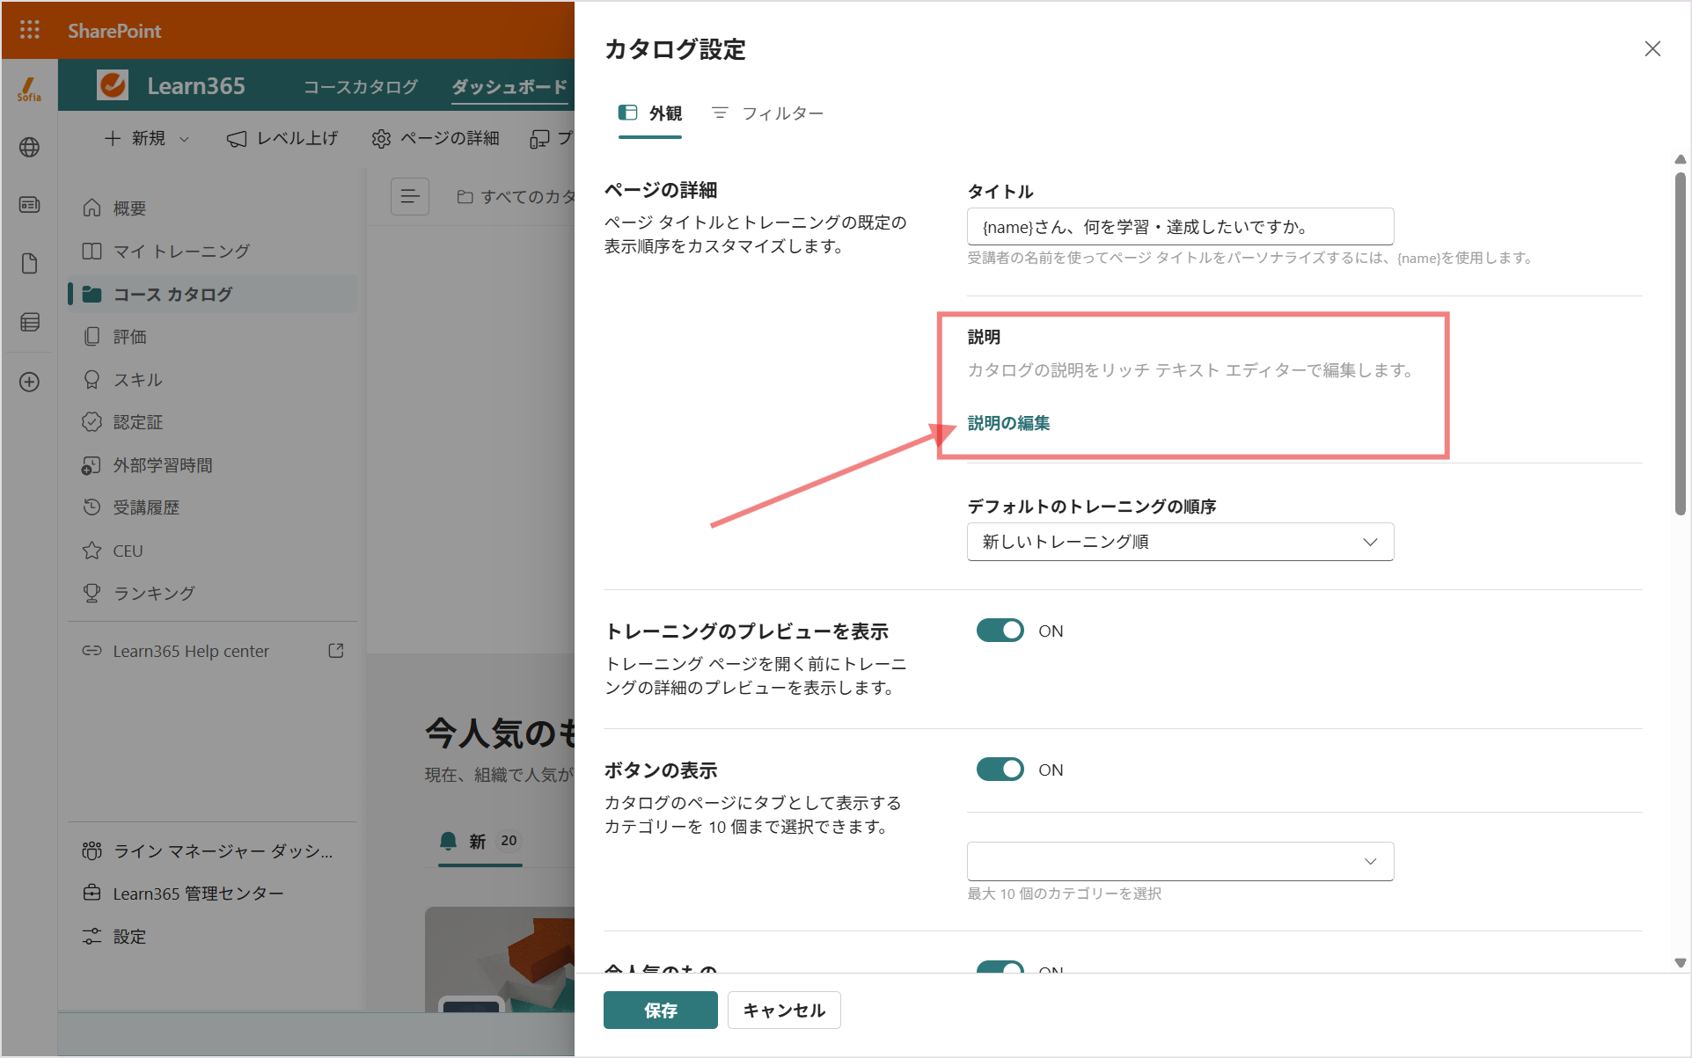
Task: Click the Learn365 logo icon
Action: pos(113,85)
